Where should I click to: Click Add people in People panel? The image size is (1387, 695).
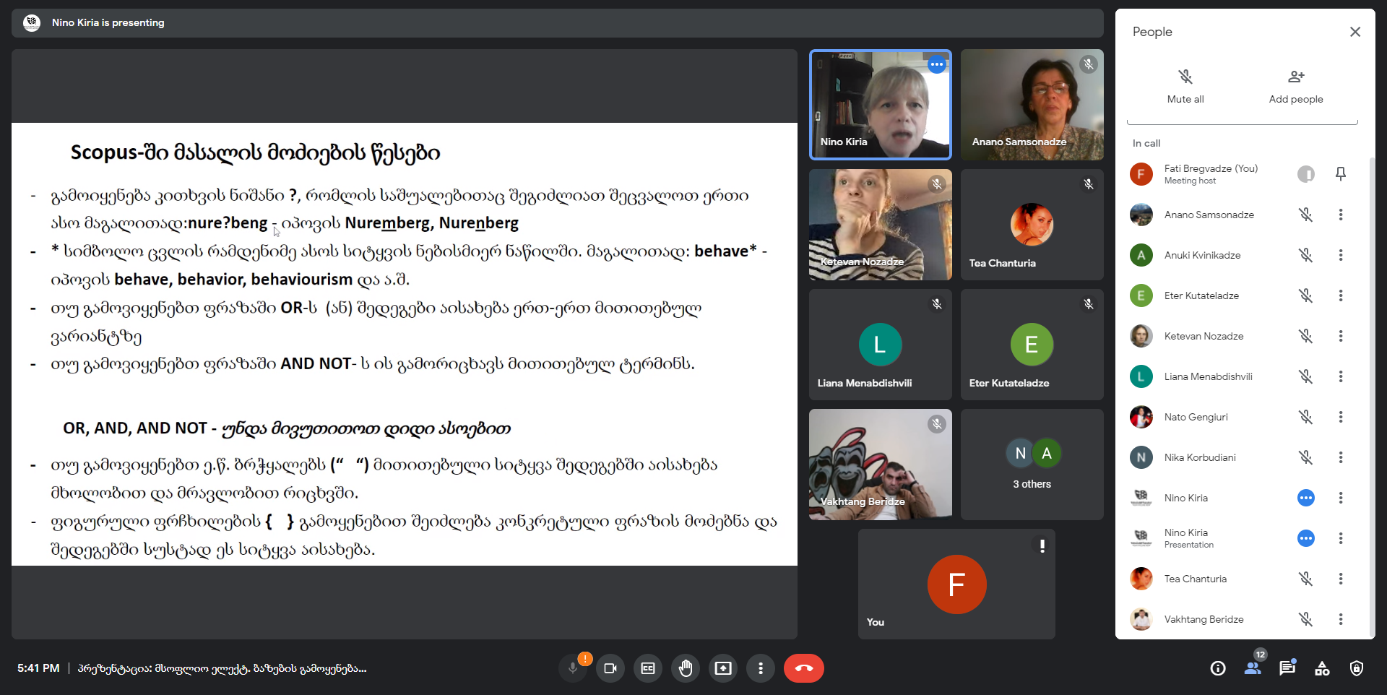(1296, 85)
